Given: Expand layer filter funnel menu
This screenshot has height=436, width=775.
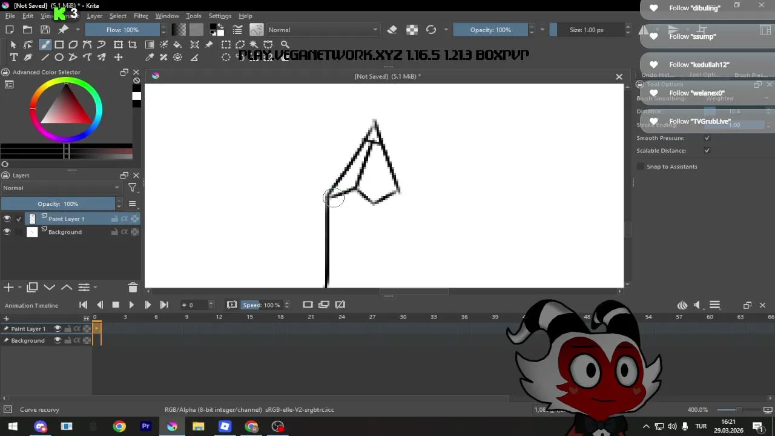Looking at the screenshot, I should click(133, 188).
